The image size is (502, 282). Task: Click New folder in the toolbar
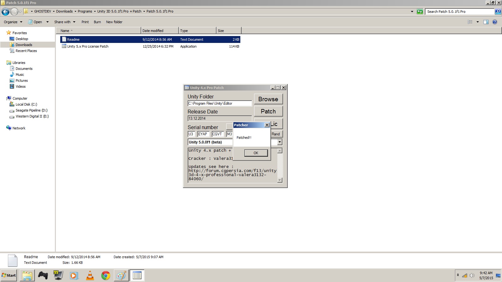pos(114,22)
